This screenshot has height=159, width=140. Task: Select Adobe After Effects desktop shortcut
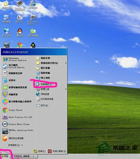pos(33,20)
